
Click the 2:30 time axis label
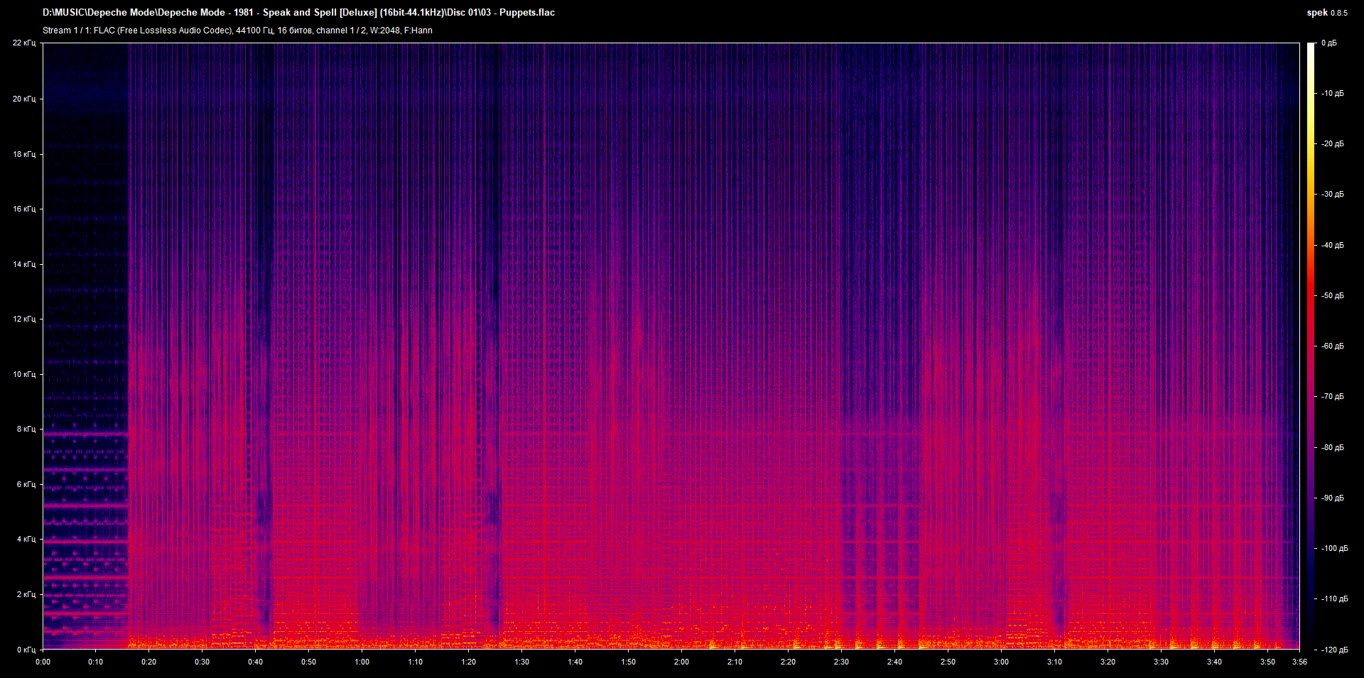click(x=841, y=662)
